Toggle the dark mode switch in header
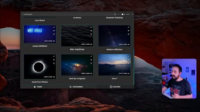Screen dimensions: 200x112 coord(122,14)
